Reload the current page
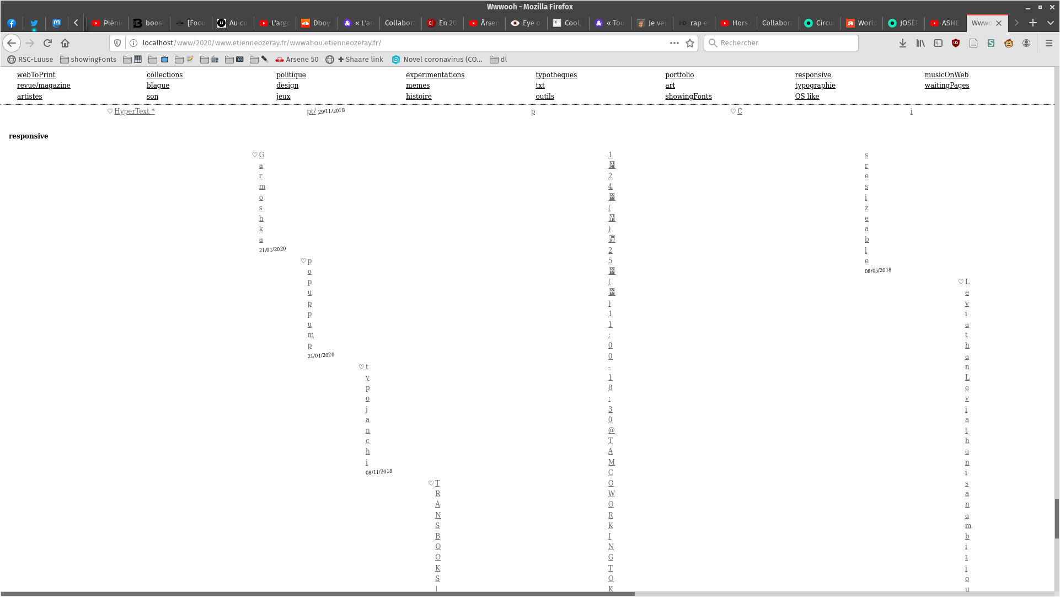The height and width of the screenshot is (597, 1060). click(x=47, y=43)
